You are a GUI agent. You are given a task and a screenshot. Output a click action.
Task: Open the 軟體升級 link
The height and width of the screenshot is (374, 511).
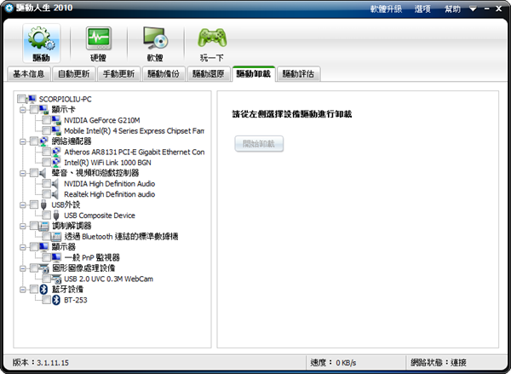click(x=386, y=9)
